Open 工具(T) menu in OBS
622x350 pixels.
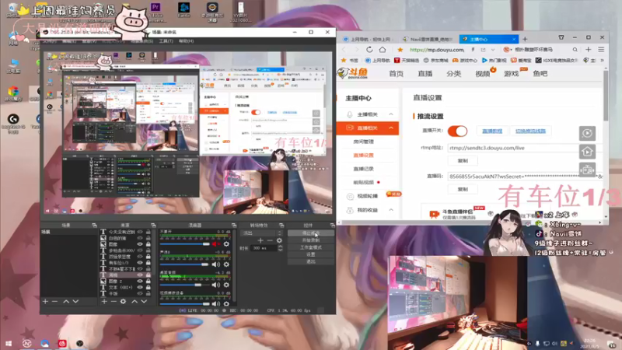(166, 41)
